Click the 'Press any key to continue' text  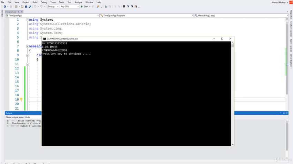(66, 54)
